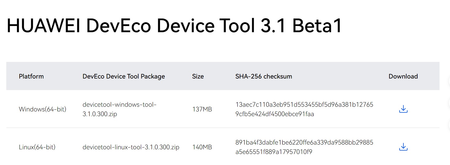The height and width of the screenshot is (165, 450).
Task: Click the 3.1 version number in the heading
Action: (x=273, y=26)
